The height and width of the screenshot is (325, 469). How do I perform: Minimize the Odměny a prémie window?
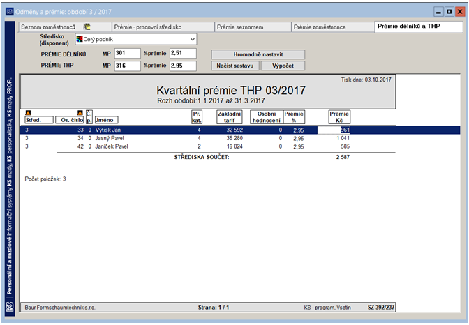pos(438,12)
